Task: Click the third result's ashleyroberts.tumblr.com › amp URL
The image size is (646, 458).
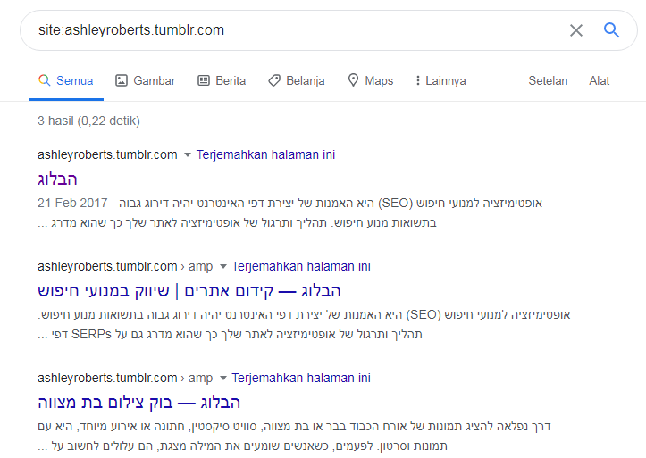Action: 125,378
